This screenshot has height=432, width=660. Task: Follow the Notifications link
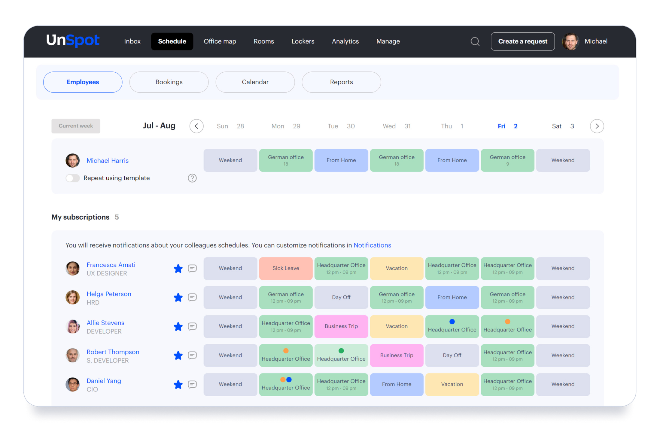pyautogui.click(x=372, y=245)
